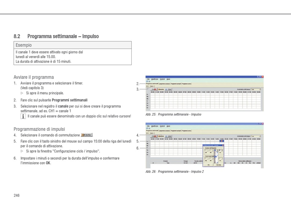Click the Evento column header in figure 26 table

(165, 161)
